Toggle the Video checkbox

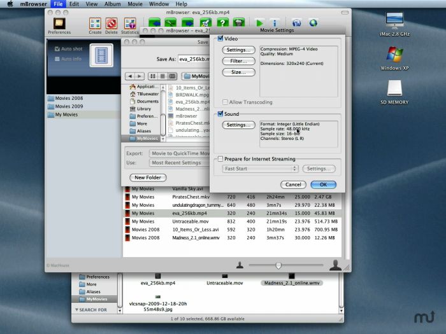[220, 38]
